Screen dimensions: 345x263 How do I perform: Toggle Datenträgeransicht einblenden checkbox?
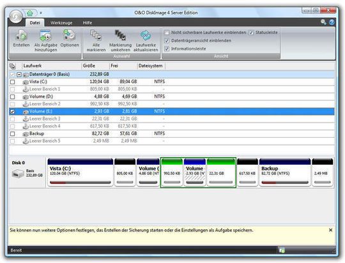click(x=167, y=41)
